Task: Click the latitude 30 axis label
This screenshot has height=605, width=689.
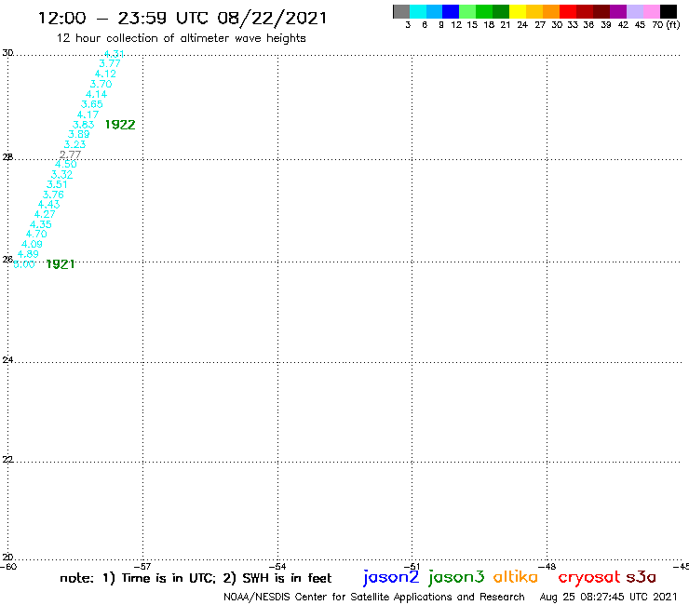Action: coord(7,53)
